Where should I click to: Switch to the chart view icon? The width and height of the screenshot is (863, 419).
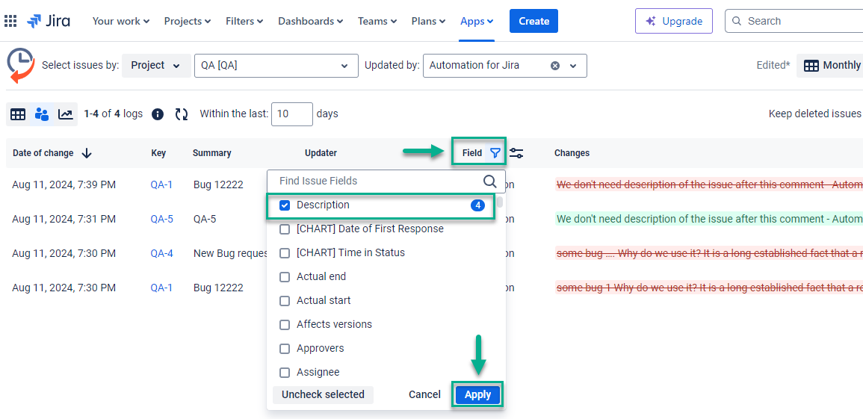click(66, 114)
